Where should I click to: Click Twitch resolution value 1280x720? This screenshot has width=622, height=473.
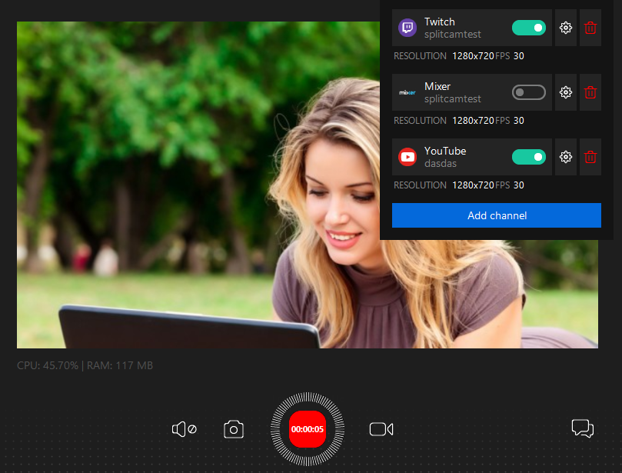[473, 56]
